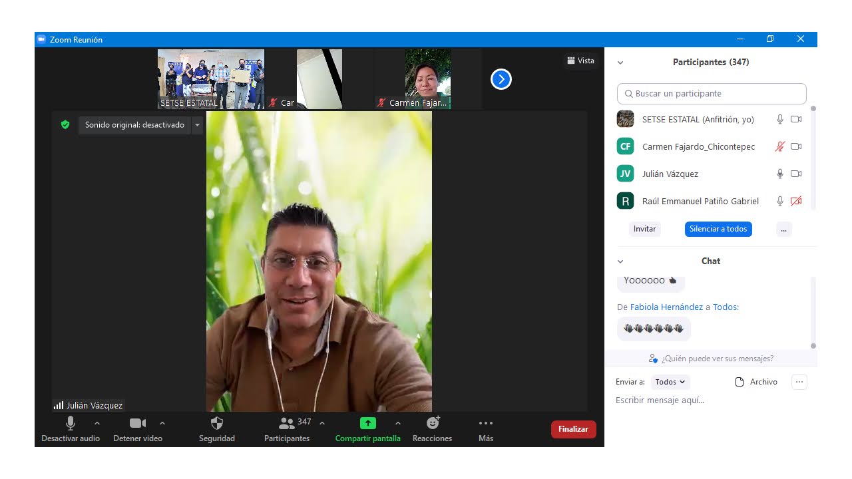The height and width of the screenshot is (479, 852).
Task: Stop video with the camera button
Action: click(138, 428)
